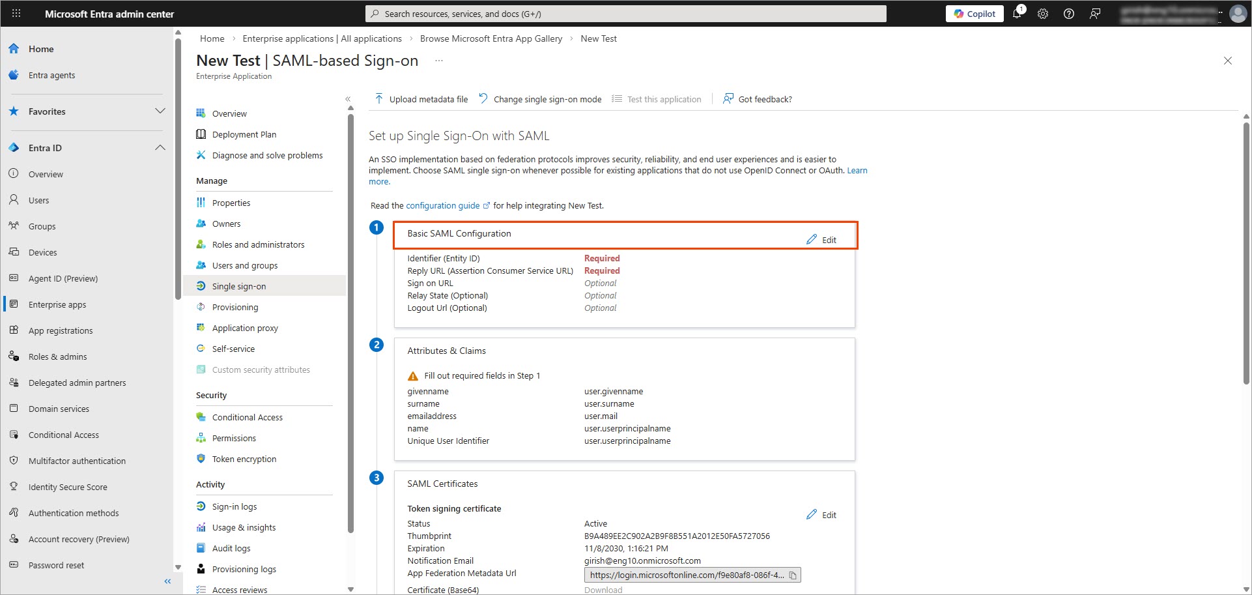Edit the Token signing certificate

pos(821,515)
